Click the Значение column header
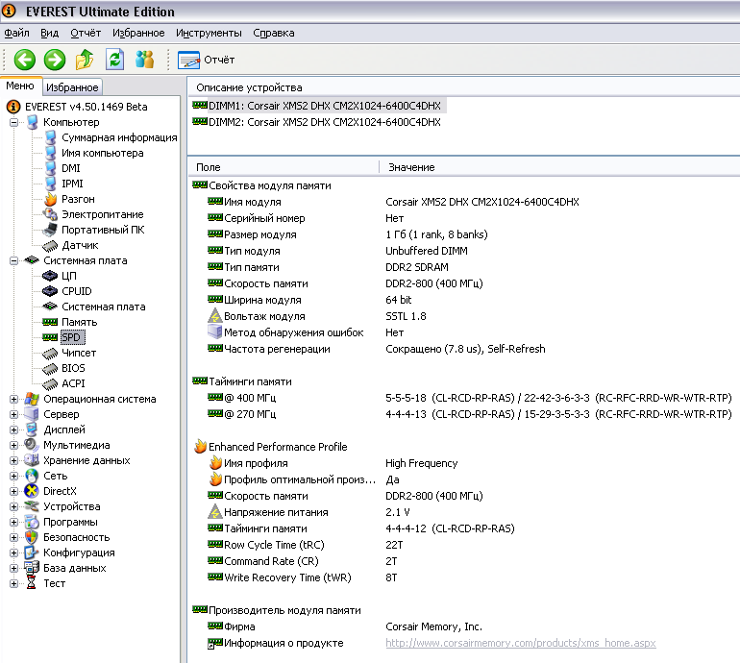Screen dimensions: 740x663 click(411, 167)
